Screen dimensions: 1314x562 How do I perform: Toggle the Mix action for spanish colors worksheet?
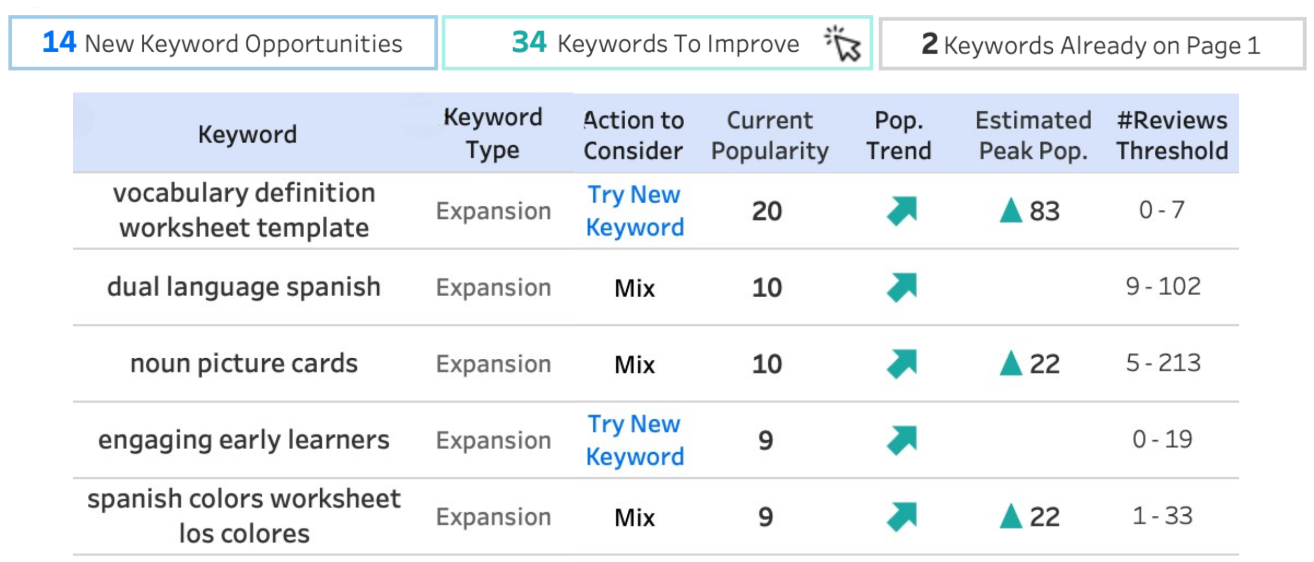click(x=634, y=517)
